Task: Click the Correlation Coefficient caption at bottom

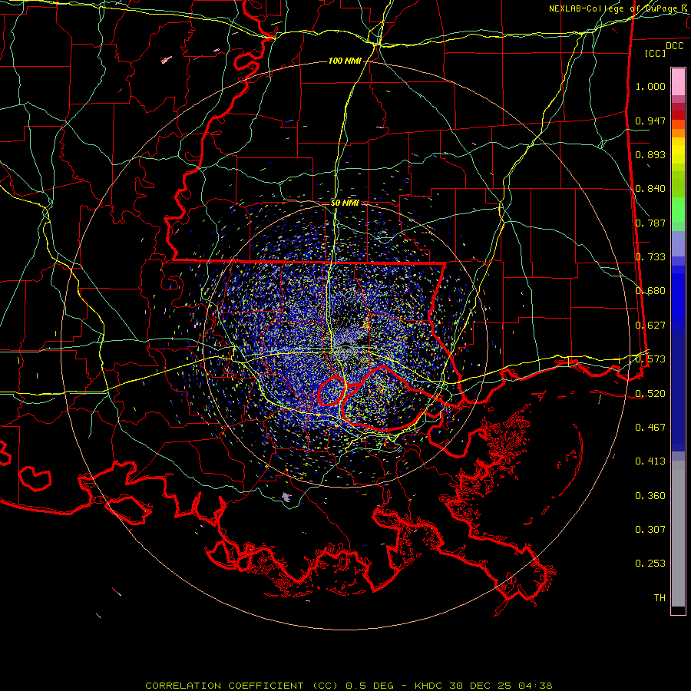Action: coord(349,686)
